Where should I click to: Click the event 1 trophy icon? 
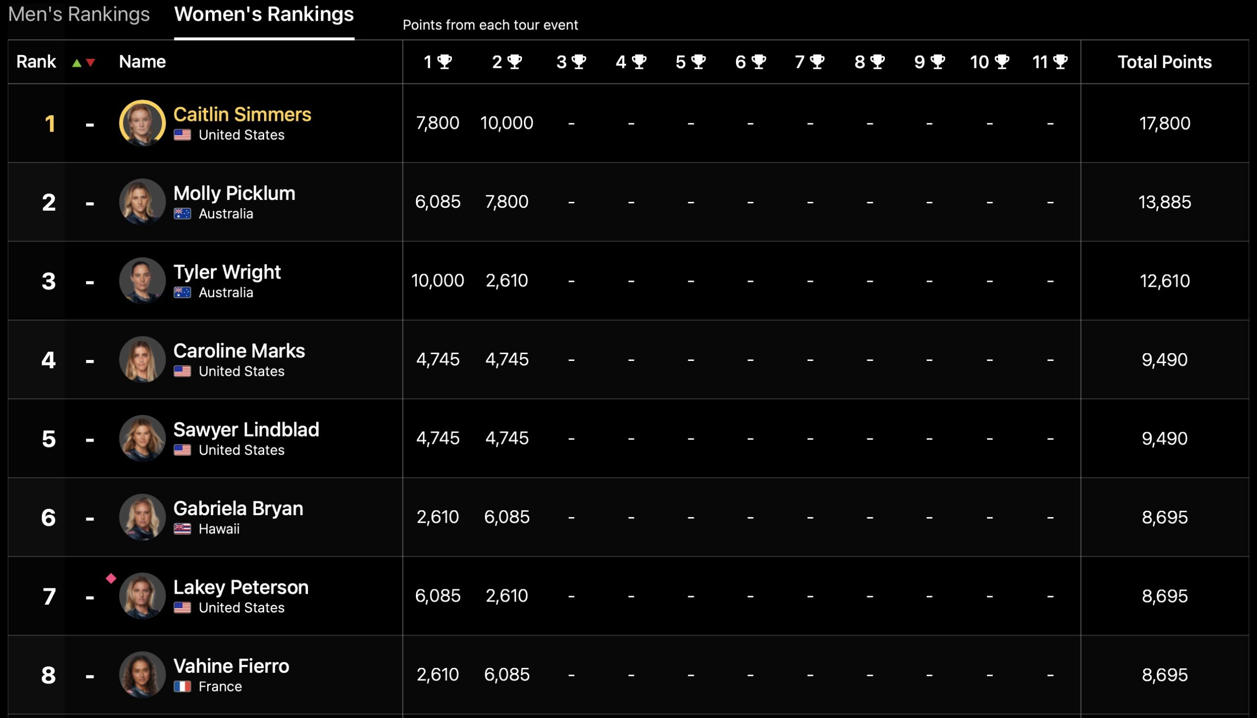click(445, 62)
